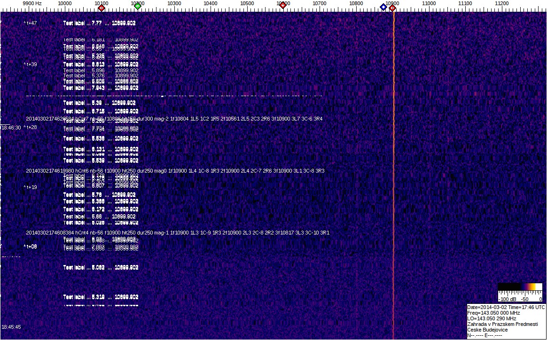This screenshot has width=547, height=340.
Task: Click the red diamond marker at 10900 Hz
Action: [x=392, y=8]
